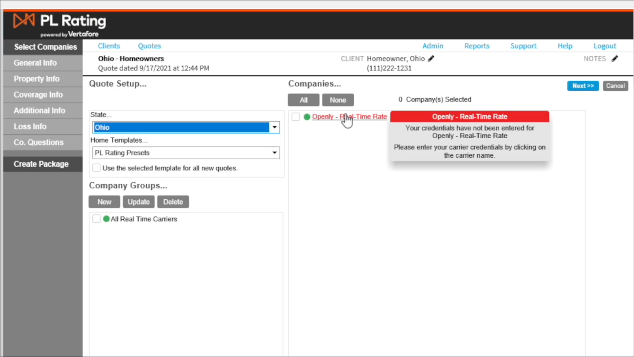
Task: Open the Quotes menu
Action: [149, 46]
